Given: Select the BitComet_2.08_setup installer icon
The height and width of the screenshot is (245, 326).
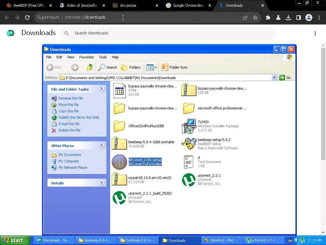Looking at the screenshot, I should click(x=119, y=162).
